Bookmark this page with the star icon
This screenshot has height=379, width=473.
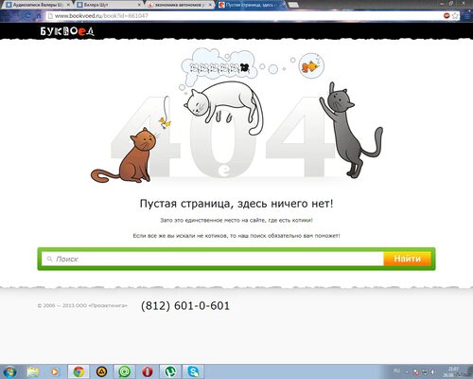coord(455,15)
